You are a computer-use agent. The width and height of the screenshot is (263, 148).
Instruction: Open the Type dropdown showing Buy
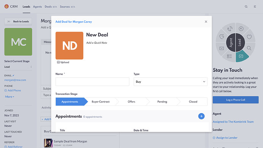[x=170, y=82]
